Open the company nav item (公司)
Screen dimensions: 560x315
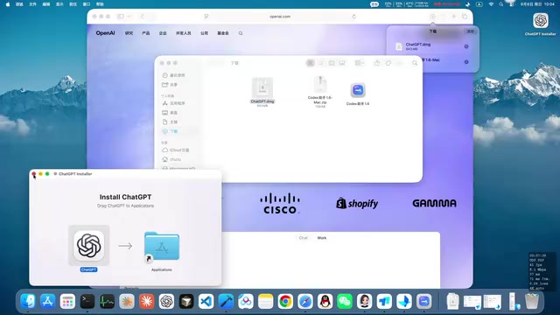[x=204, y=33]
